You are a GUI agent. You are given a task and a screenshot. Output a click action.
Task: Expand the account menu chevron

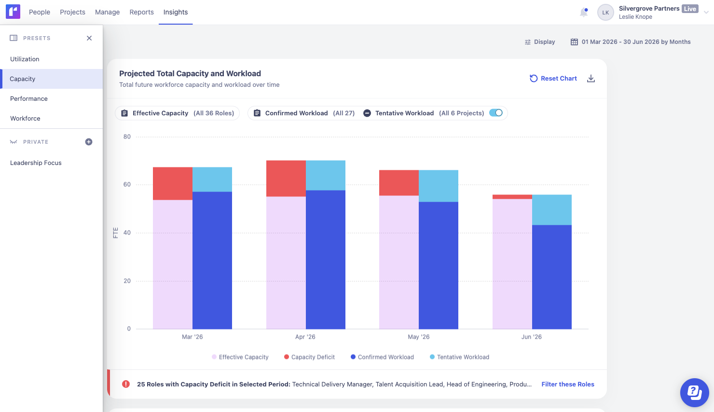click(706, 13)
